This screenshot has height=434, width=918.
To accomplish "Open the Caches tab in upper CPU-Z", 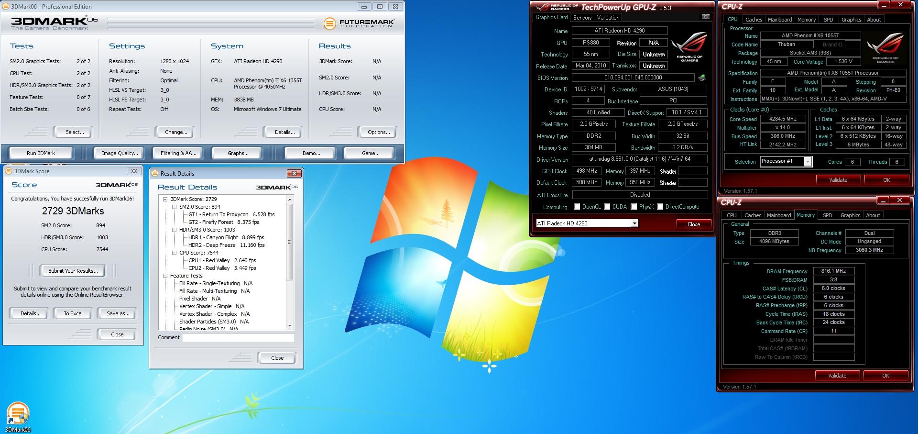I will 754,20.
